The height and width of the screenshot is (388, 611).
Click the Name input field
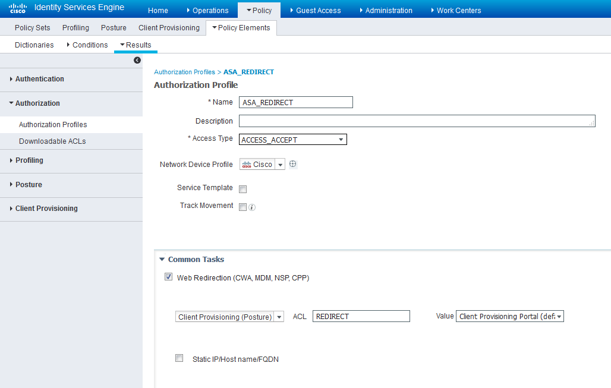tap(296, 102)
